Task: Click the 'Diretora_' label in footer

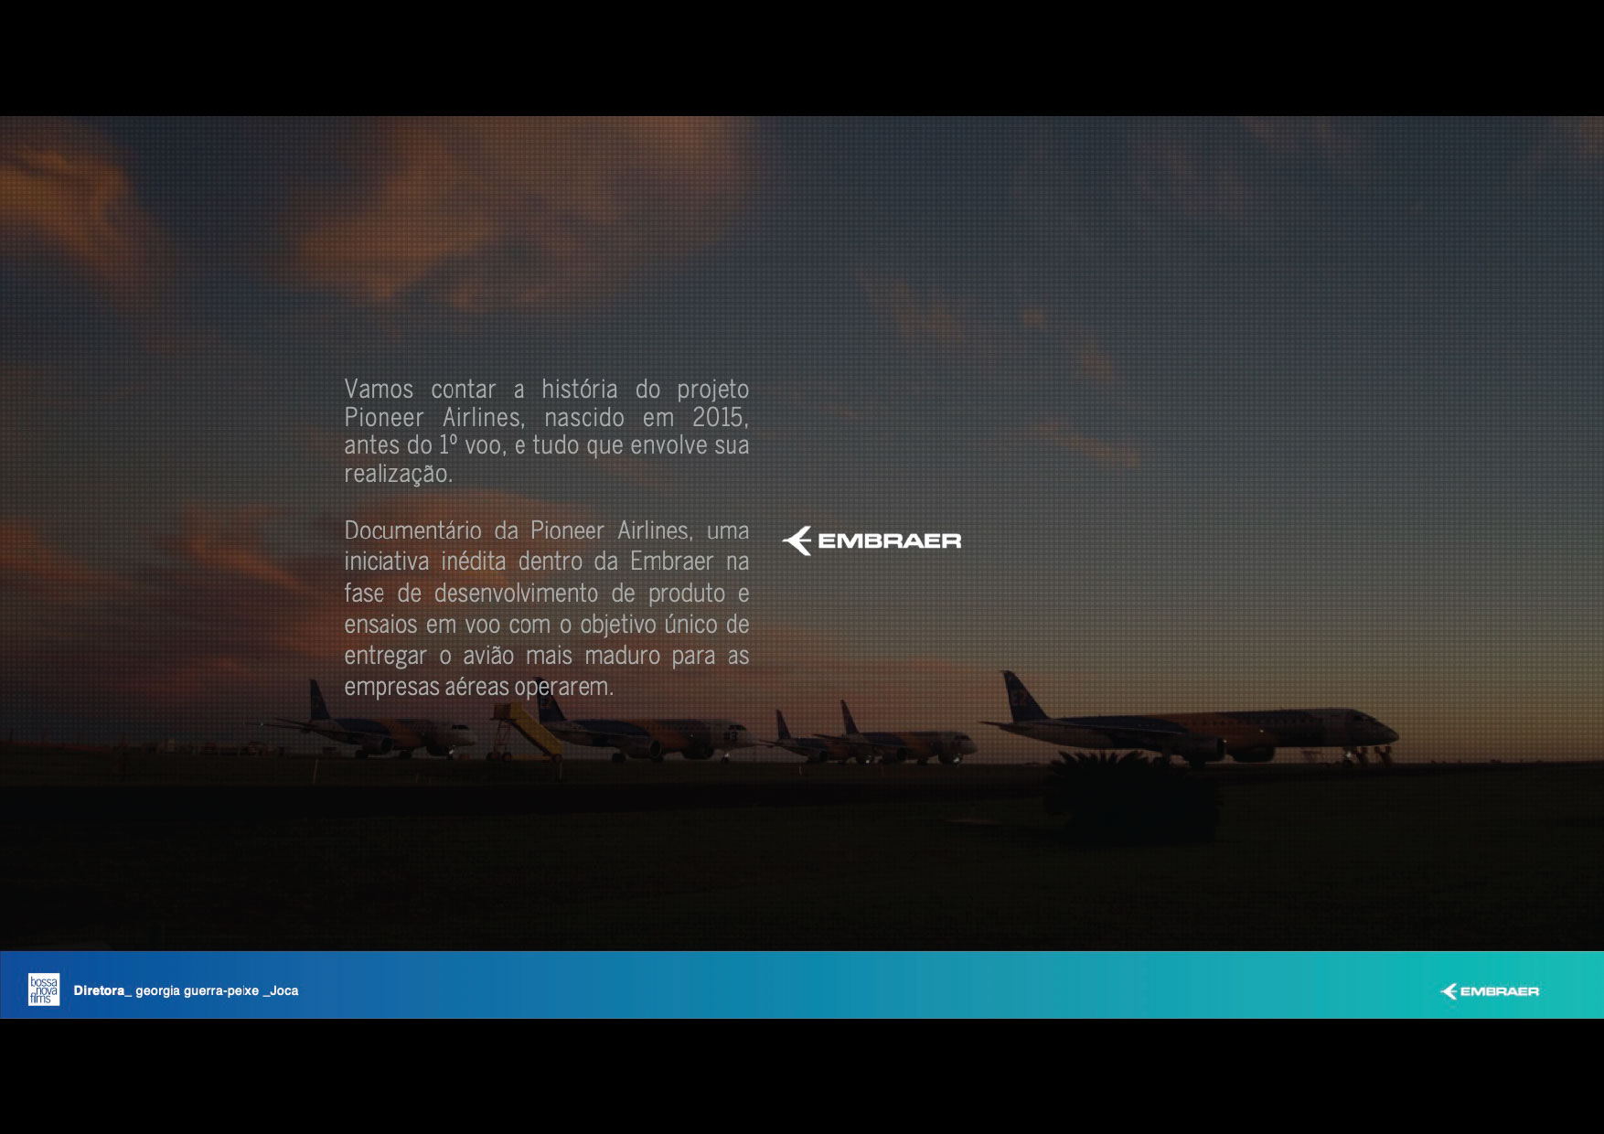Action: tap(102, 990)
